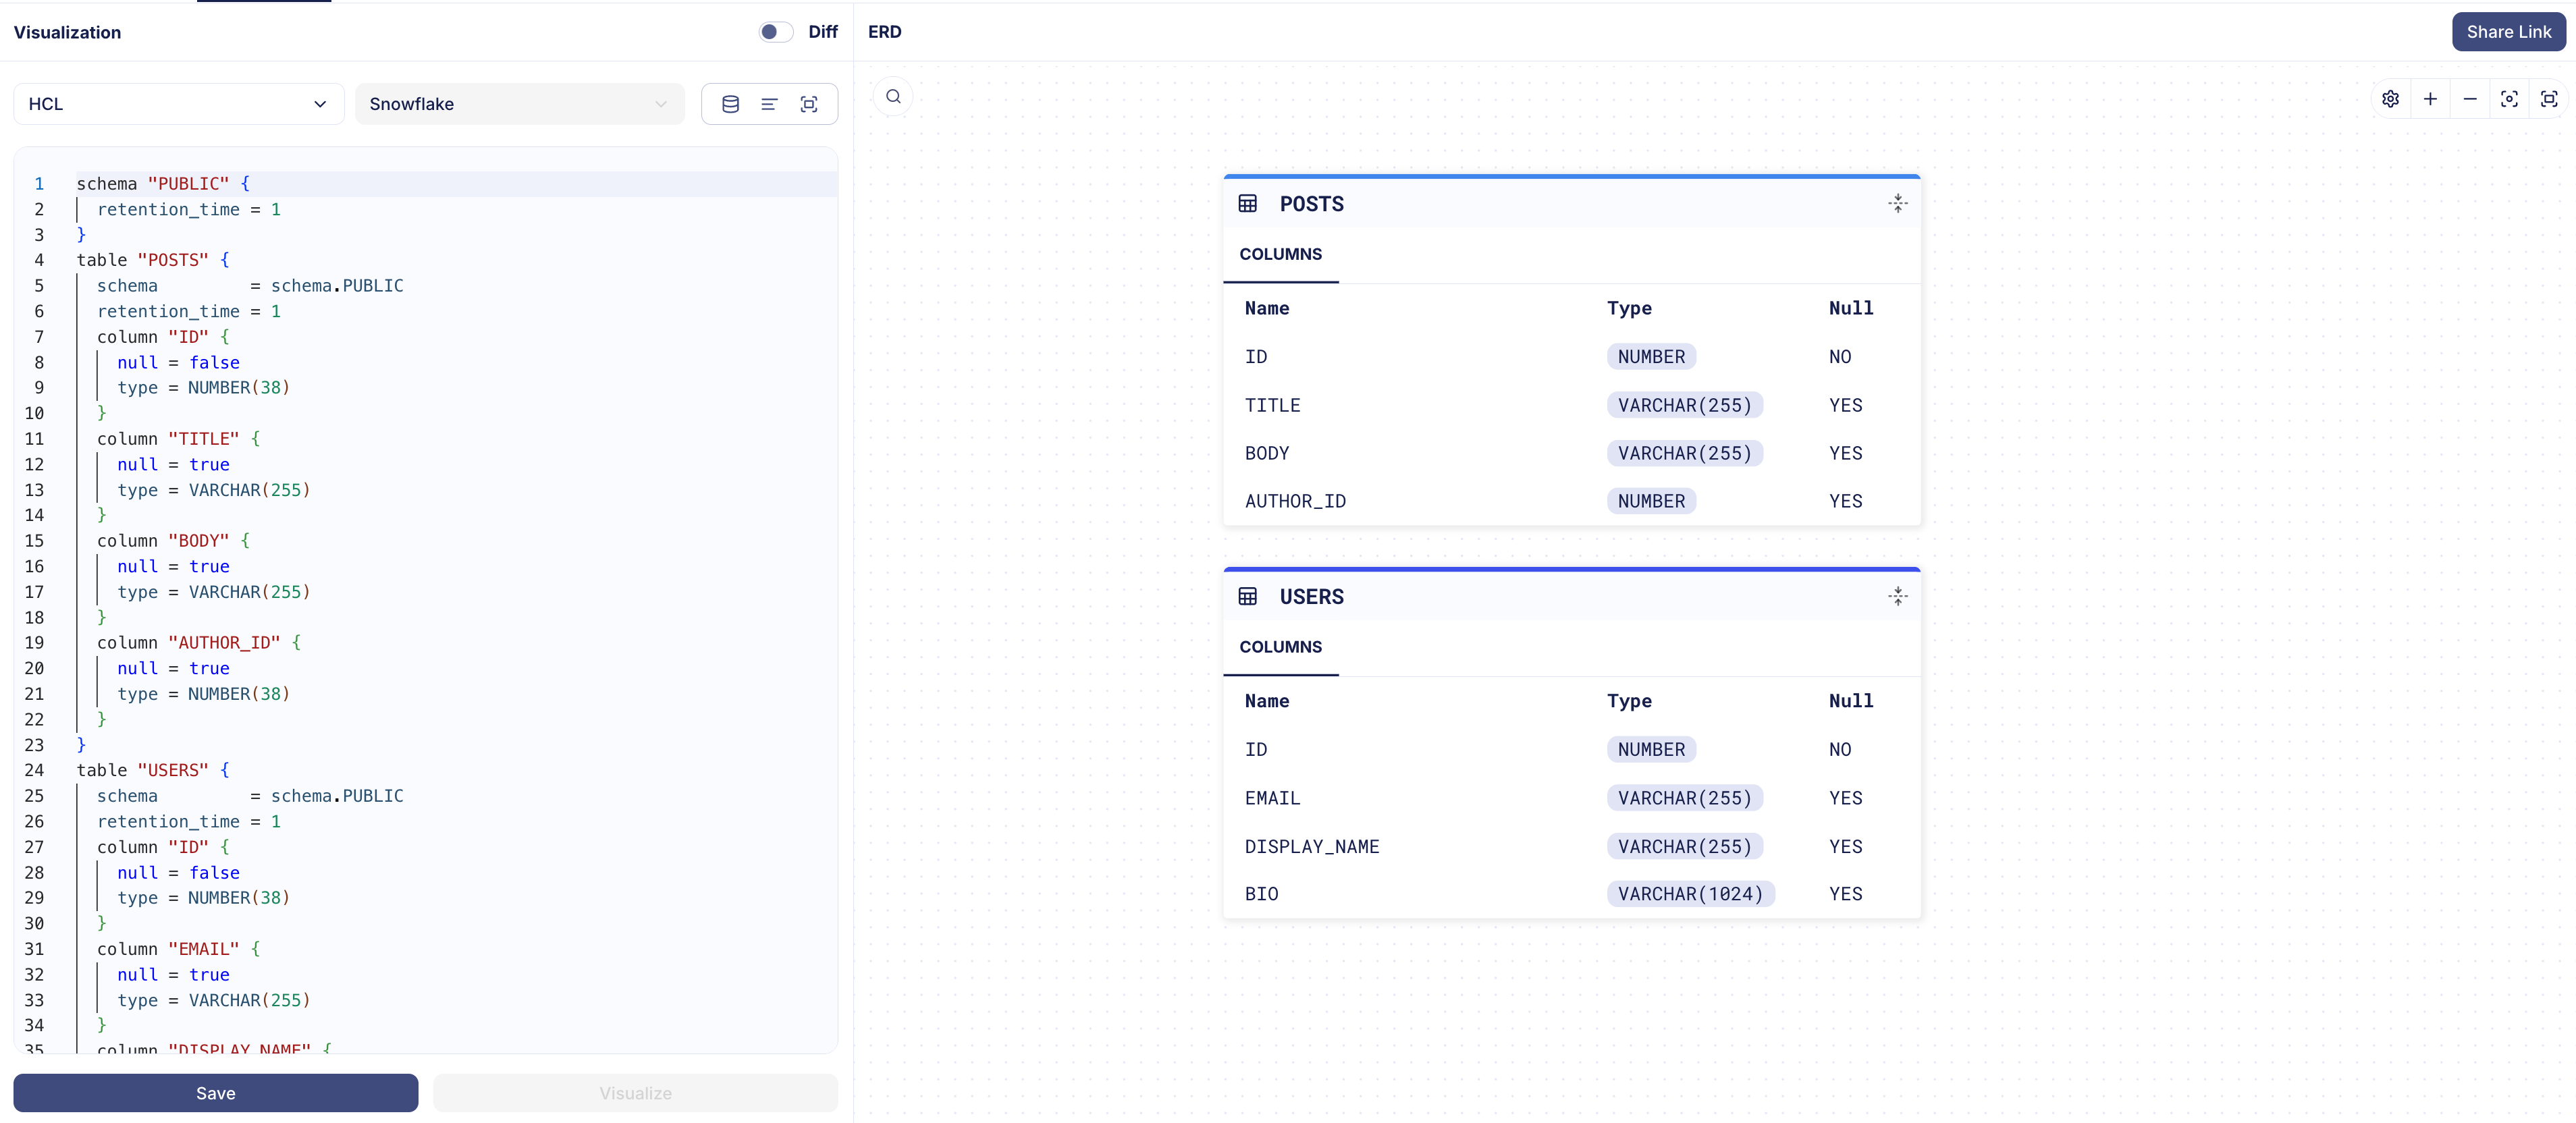
Task: Click the text align lines icon
Action: click(769, 104)
